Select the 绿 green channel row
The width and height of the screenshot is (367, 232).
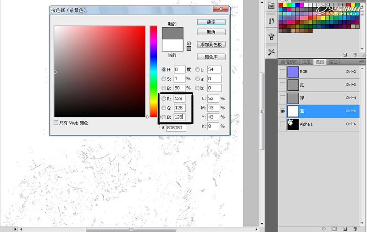319,98
